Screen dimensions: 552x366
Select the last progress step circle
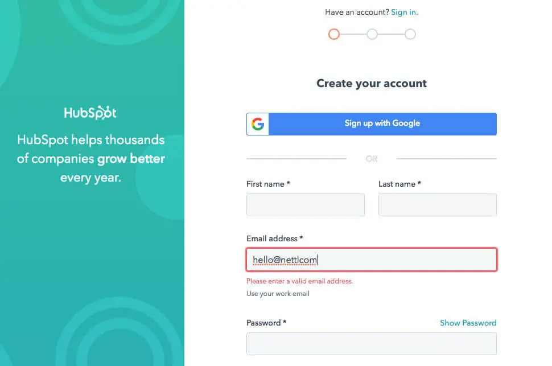[410, 34]
